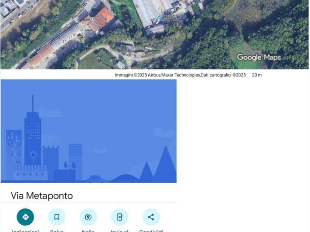This screenshot has height=232, width=310.
Task: Save the place with the Salva bookmark icon
Action: (57, 217)
